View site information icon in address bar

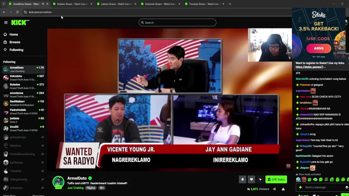click(x=25, y=12)
